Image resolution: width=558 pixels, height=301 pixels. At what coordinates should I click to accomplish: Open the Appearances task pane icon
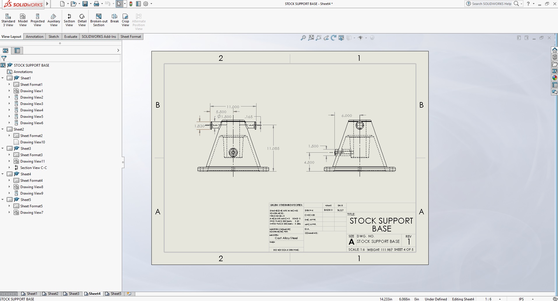(x=555, y=78)
